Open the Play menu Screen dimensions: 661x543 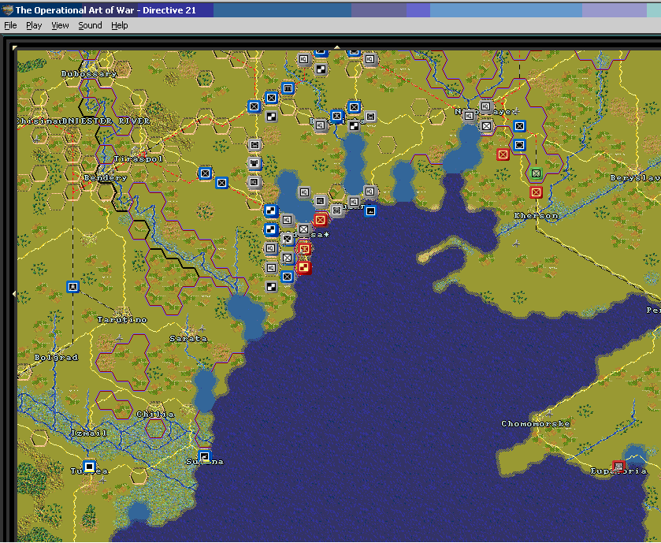click(34, 25)
